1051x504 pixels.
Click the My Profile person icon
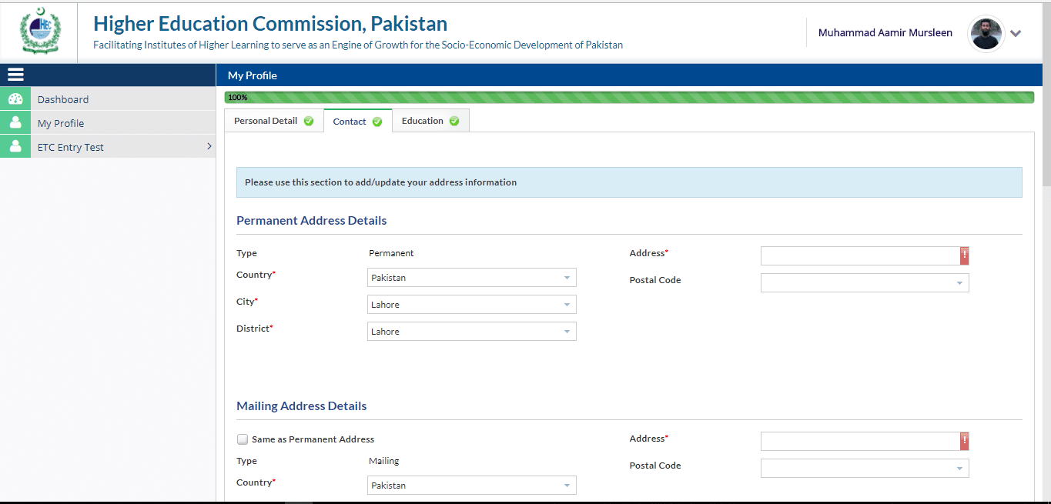coord(15,123)
